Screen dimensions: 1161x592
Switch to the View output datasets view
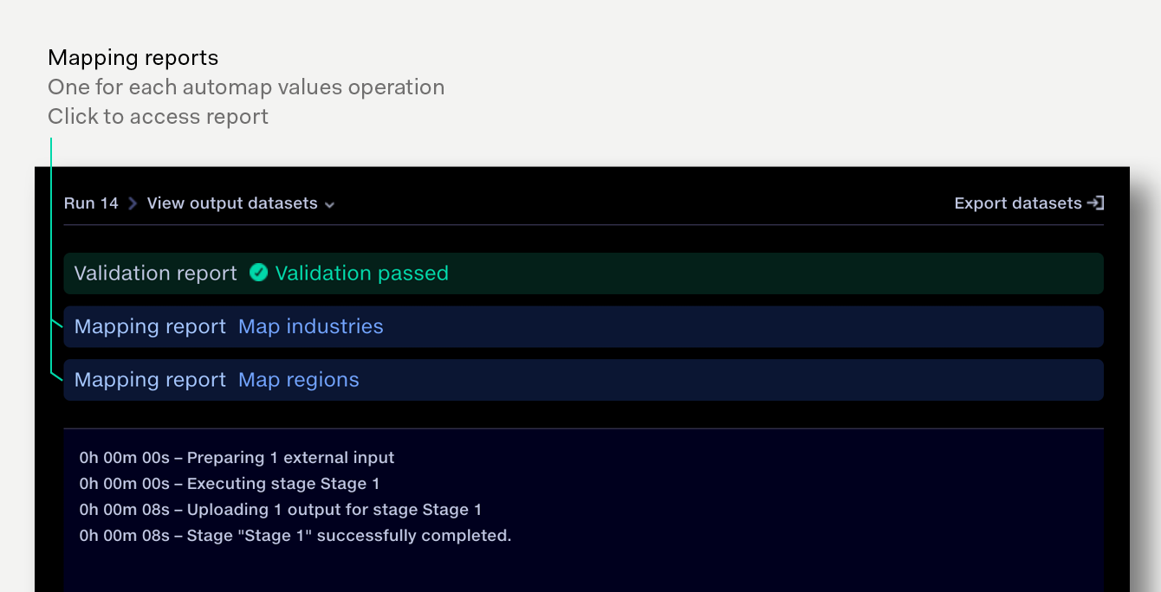232,203
